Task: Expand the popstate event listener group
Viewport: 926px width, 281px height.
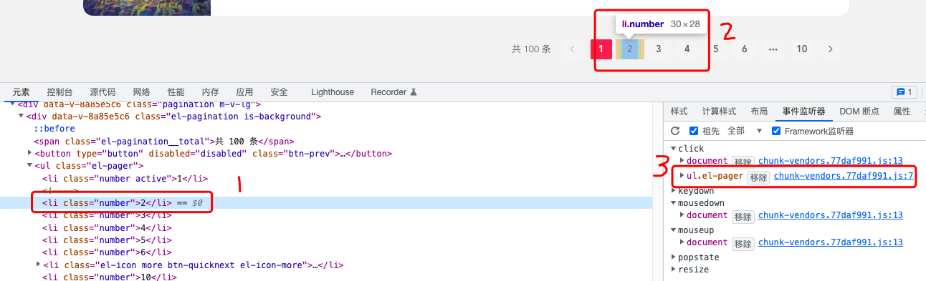Action: coord(674,257)
